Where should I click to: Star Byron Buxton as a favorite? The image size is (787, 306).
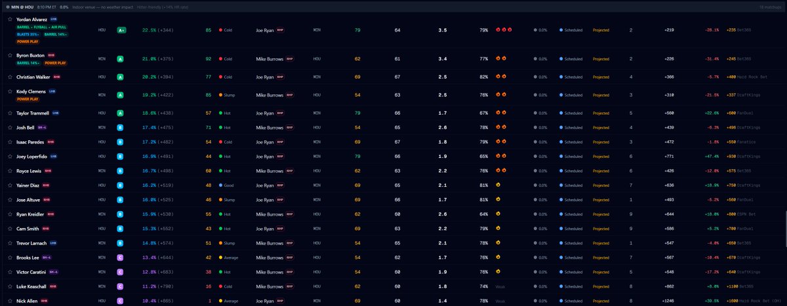point(10,56)
